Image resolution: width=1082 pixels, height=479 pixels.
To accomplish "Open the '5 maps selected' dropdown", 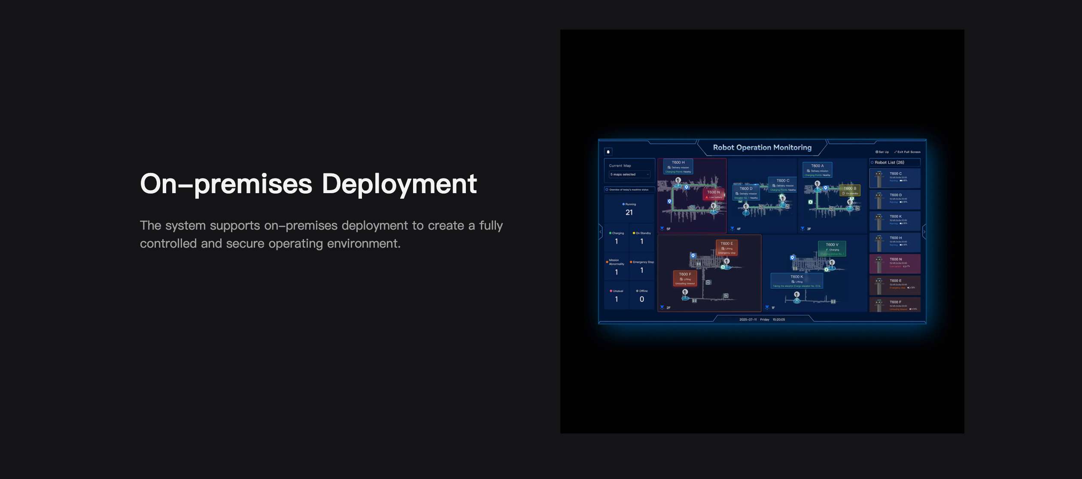I will point(629,174).
